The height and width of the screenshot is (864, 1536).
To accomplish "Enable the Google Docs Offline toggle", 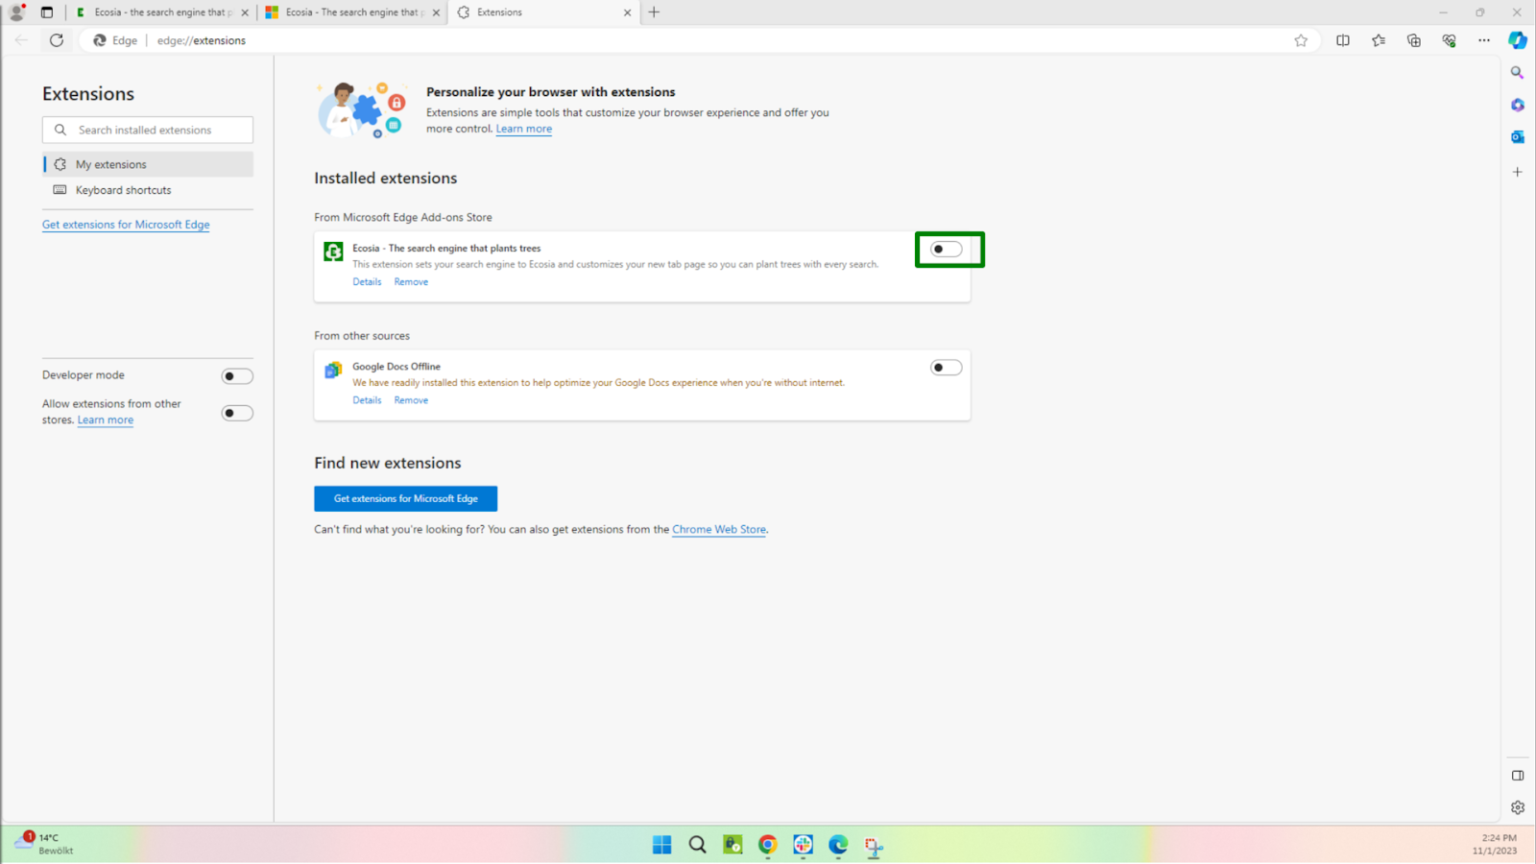I will tap(947, 368).
